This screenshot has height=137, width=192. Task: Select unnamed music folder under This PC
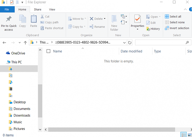(11, 82)
